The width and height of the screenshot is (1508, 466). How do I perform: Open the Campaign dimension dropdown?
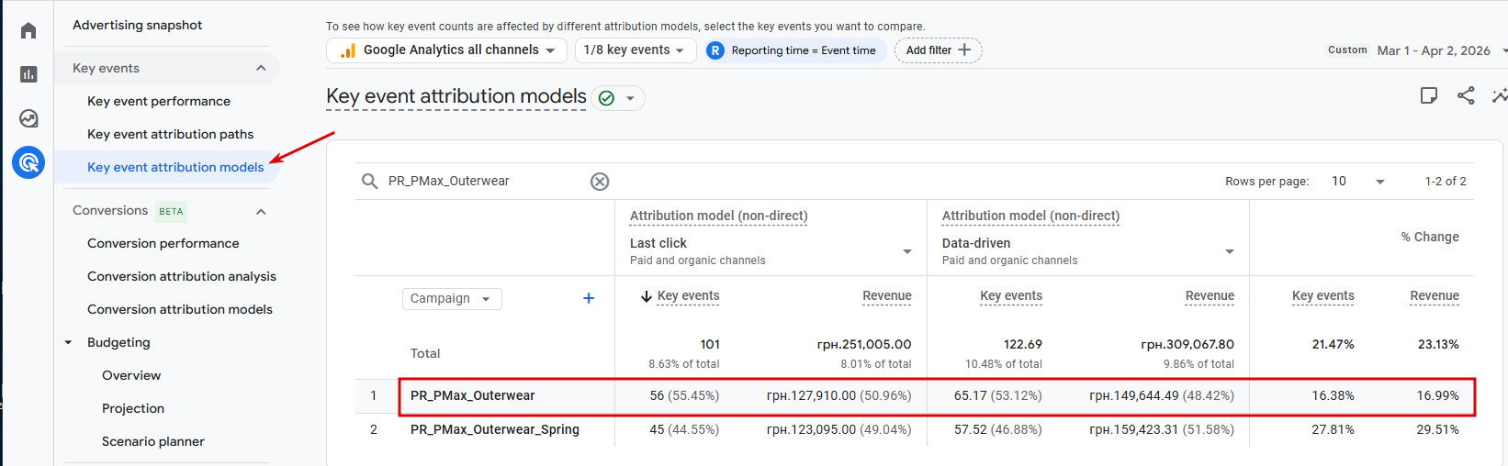[x=451, y=299]
